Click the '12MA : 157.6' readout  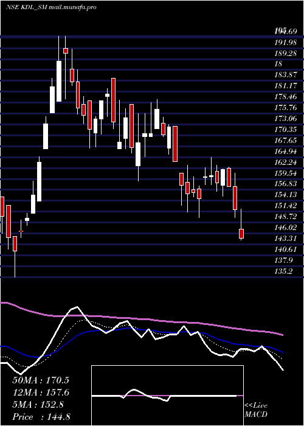[x=41, y=393]
